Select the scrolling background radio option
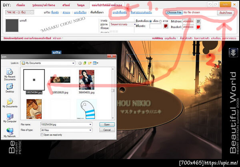The height and width of the screenshot is (167, 240). (x=150, y=21)
